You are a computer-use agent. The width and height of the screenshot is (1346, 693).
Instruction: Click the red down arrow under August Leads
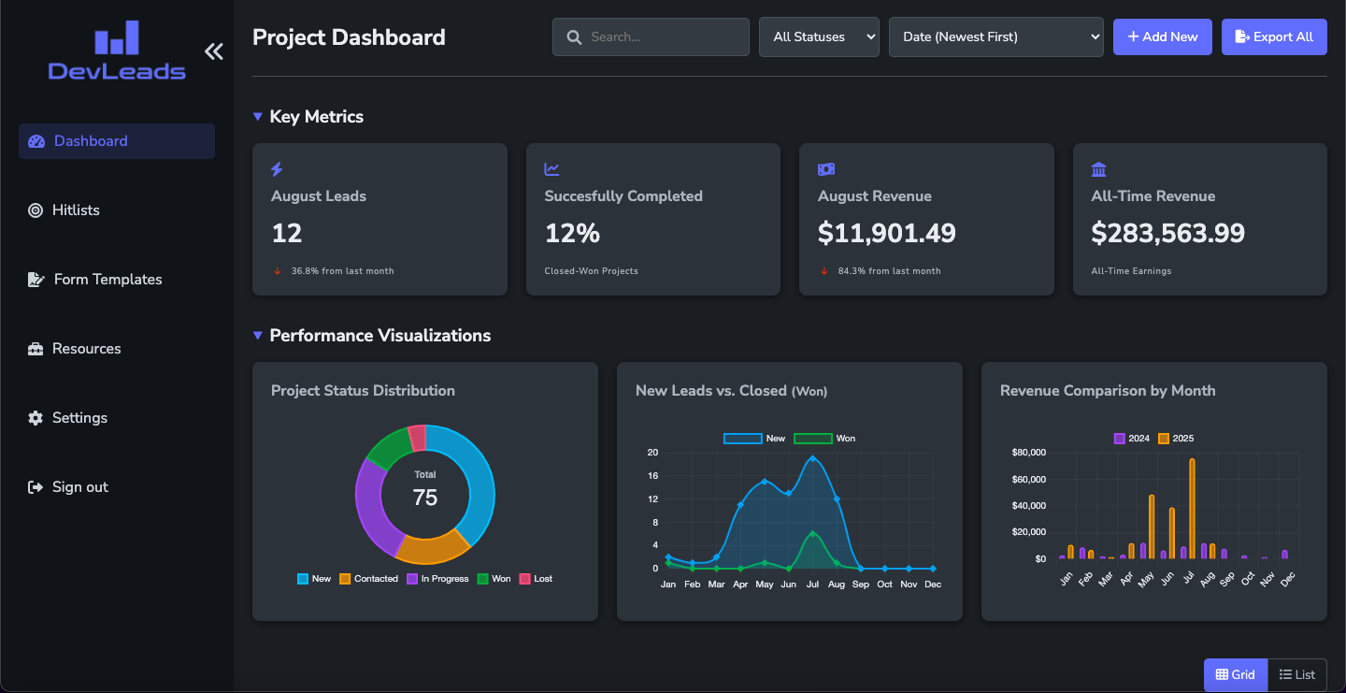click(278, 271)
